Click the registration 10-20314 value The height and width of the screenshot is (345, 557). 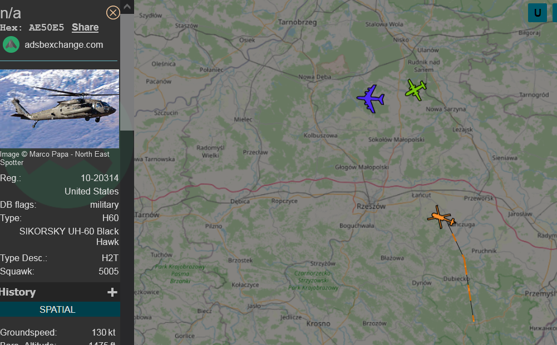point(100,178)
